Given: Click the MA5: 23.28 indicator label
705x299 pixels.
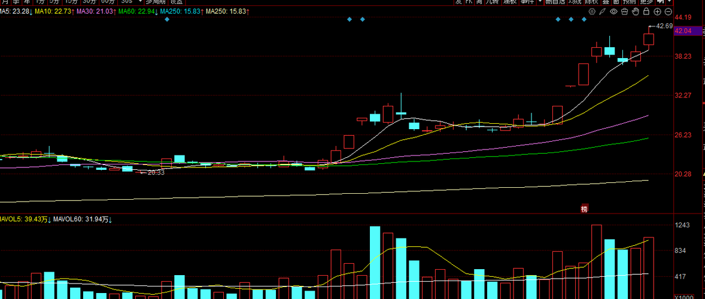Looking at the screenshot, I should pyautogui.click(x=16, y=12).
